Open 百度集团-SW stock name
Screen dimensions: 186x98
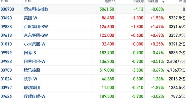pyautogui.click(x=36, y=27)
